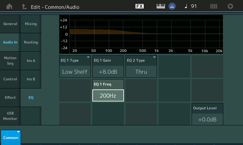Open the Utility gear settings
This screenshot has width=243, height=145.
(x=231, y=6)
